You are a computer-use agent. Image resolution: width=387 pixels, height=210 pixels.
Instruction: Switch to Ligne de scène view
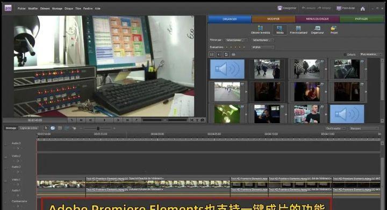click(29, 128)
